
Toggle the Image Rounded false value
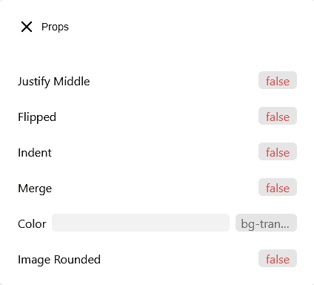coord(278,258)
